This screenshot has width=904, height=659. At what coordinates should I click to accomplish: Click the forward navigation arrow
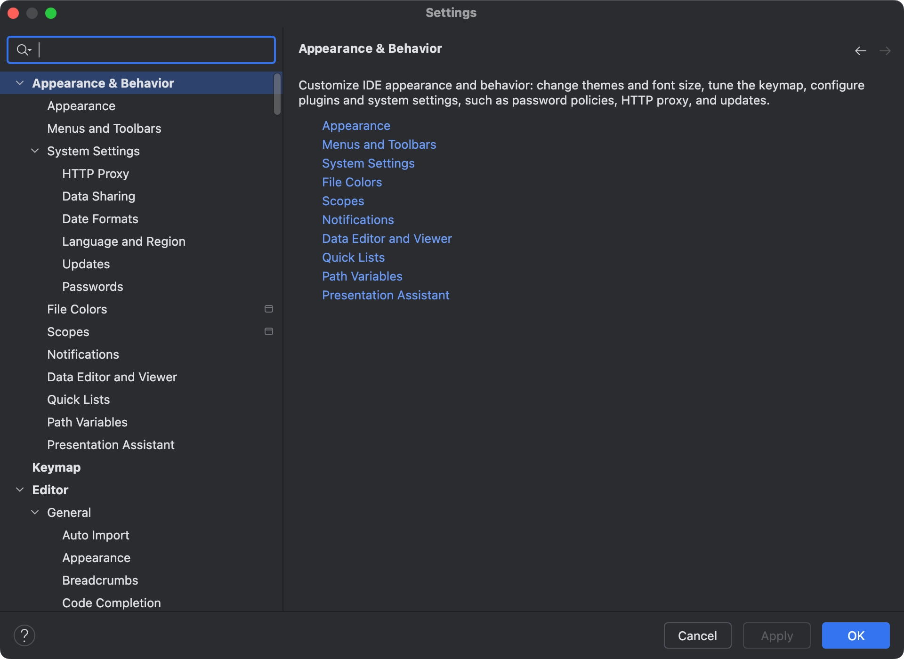coord(885,51)
